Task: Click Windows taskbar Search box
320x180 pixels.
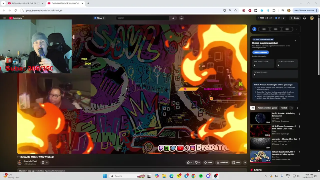Action: pos(127,176)
